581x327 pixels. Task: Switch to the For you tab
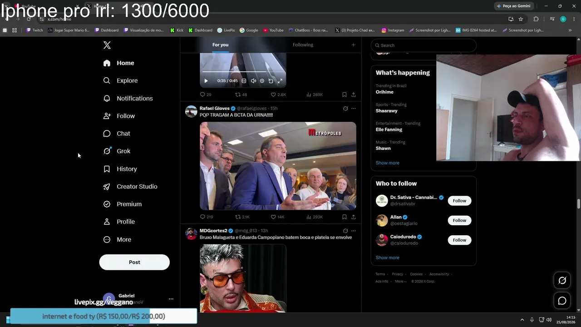click(220, 45)
